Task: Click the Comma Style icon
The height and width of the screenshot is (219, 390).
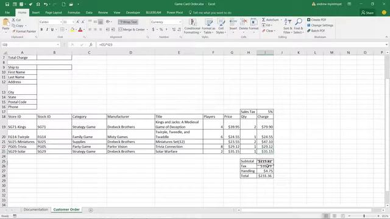Action: pos(166,30)
